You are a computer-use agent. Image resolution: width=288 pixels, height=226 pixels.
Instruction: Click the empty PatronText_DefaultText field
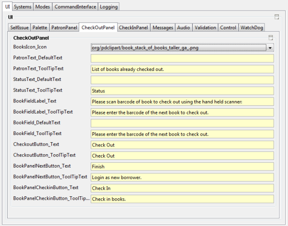[182, 58]
